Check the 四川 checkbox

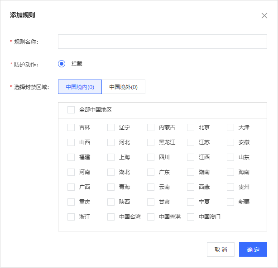(x=151, y=157)
